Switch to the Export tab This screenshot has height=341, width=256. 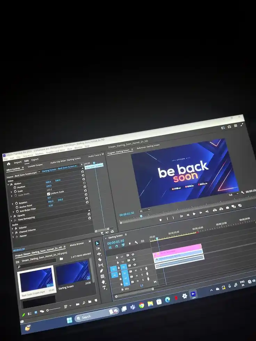point(35,160)
